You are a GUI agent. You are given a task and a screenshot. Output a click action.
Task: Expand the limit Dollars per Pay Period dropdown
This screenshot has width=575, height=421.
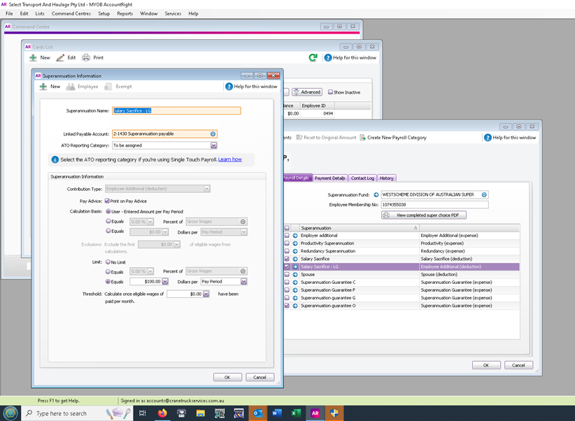[x=244, y=281]
